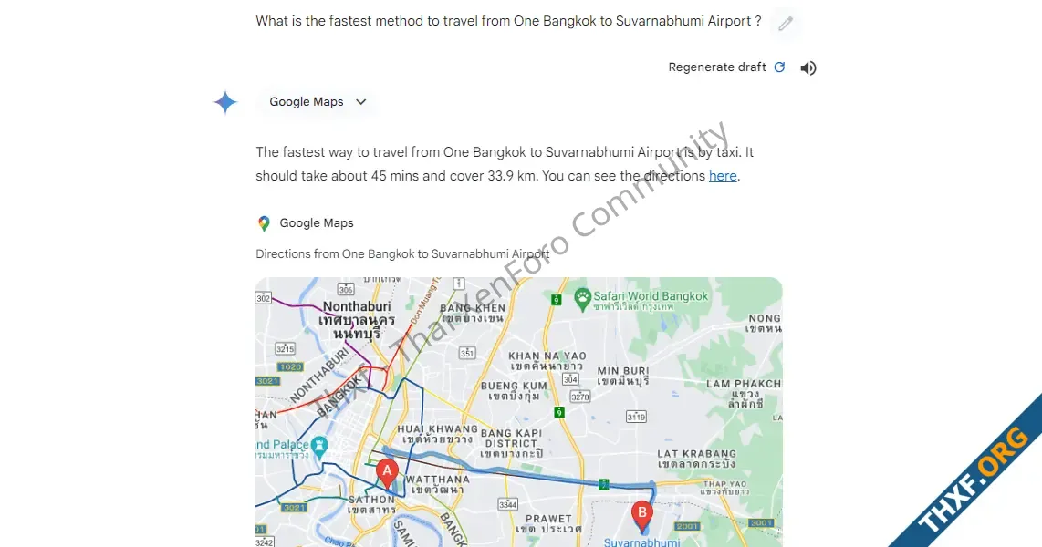The width and height of the screenshot is (1042, 547).
Task: Expand the Google Maps extension chevron
Action: pos(360,101)
